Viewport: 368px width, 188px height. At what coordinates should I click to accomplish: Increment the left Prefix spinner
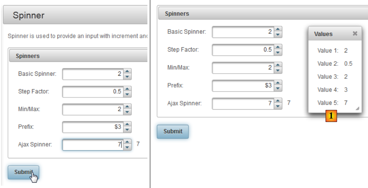point(127,124)
